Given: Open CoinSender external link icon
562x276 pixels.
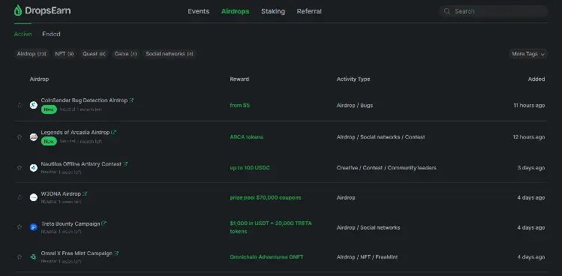Looking at the screenshot, I should tap(131, 100).
